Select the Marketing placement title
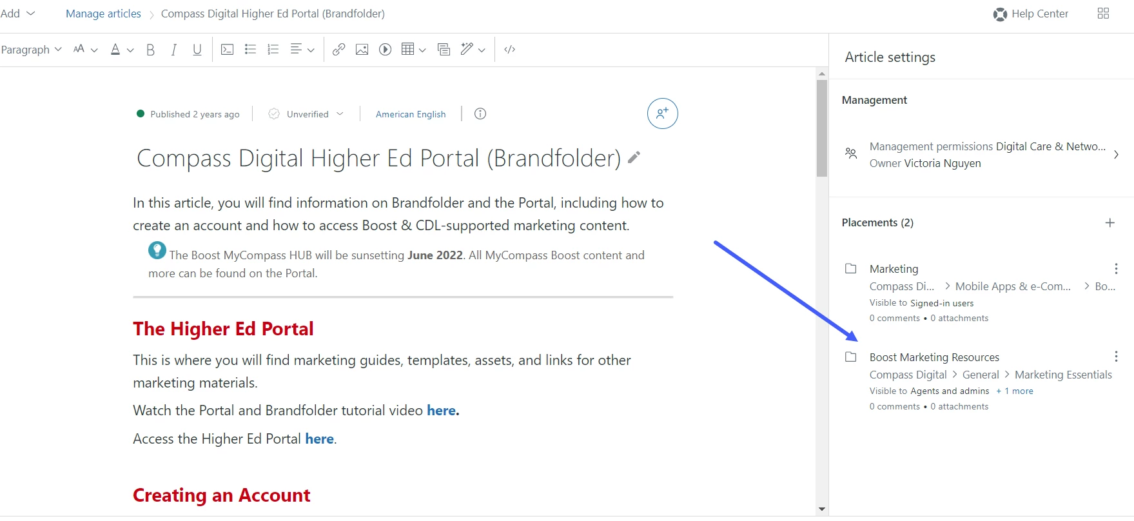The width and height of the screenshot is (1134, 521). pos(894,269)
